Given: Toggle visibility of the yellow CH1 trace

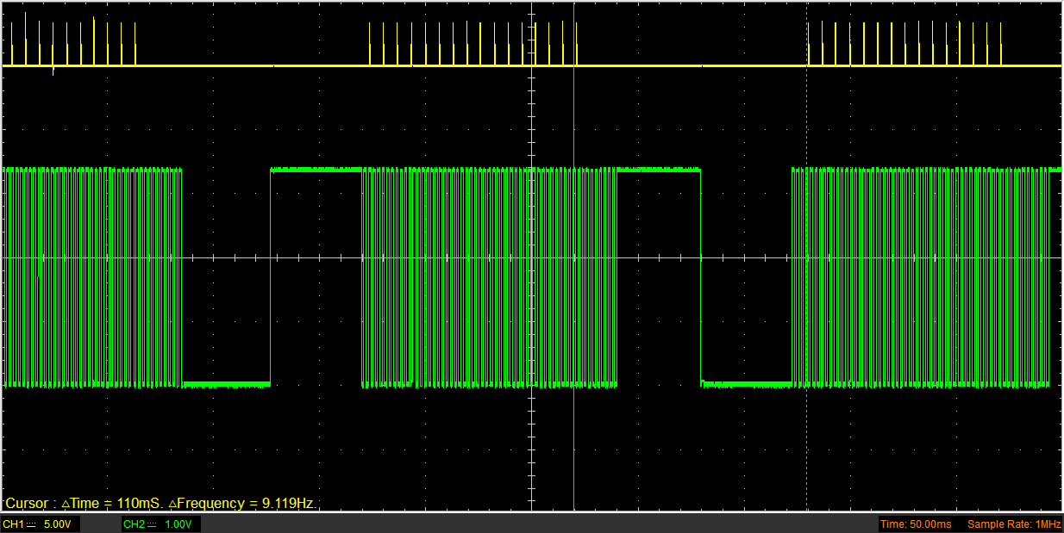Looking at the screenshot, I should (x=259, y=65).
